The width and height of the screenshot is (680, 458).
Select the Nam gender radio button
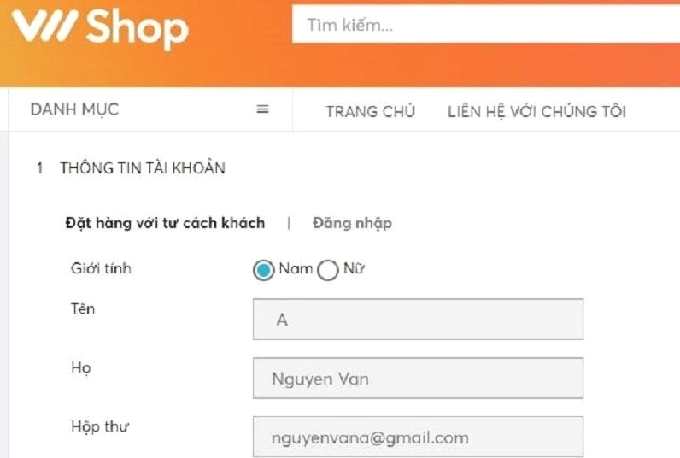pos(263,270)
